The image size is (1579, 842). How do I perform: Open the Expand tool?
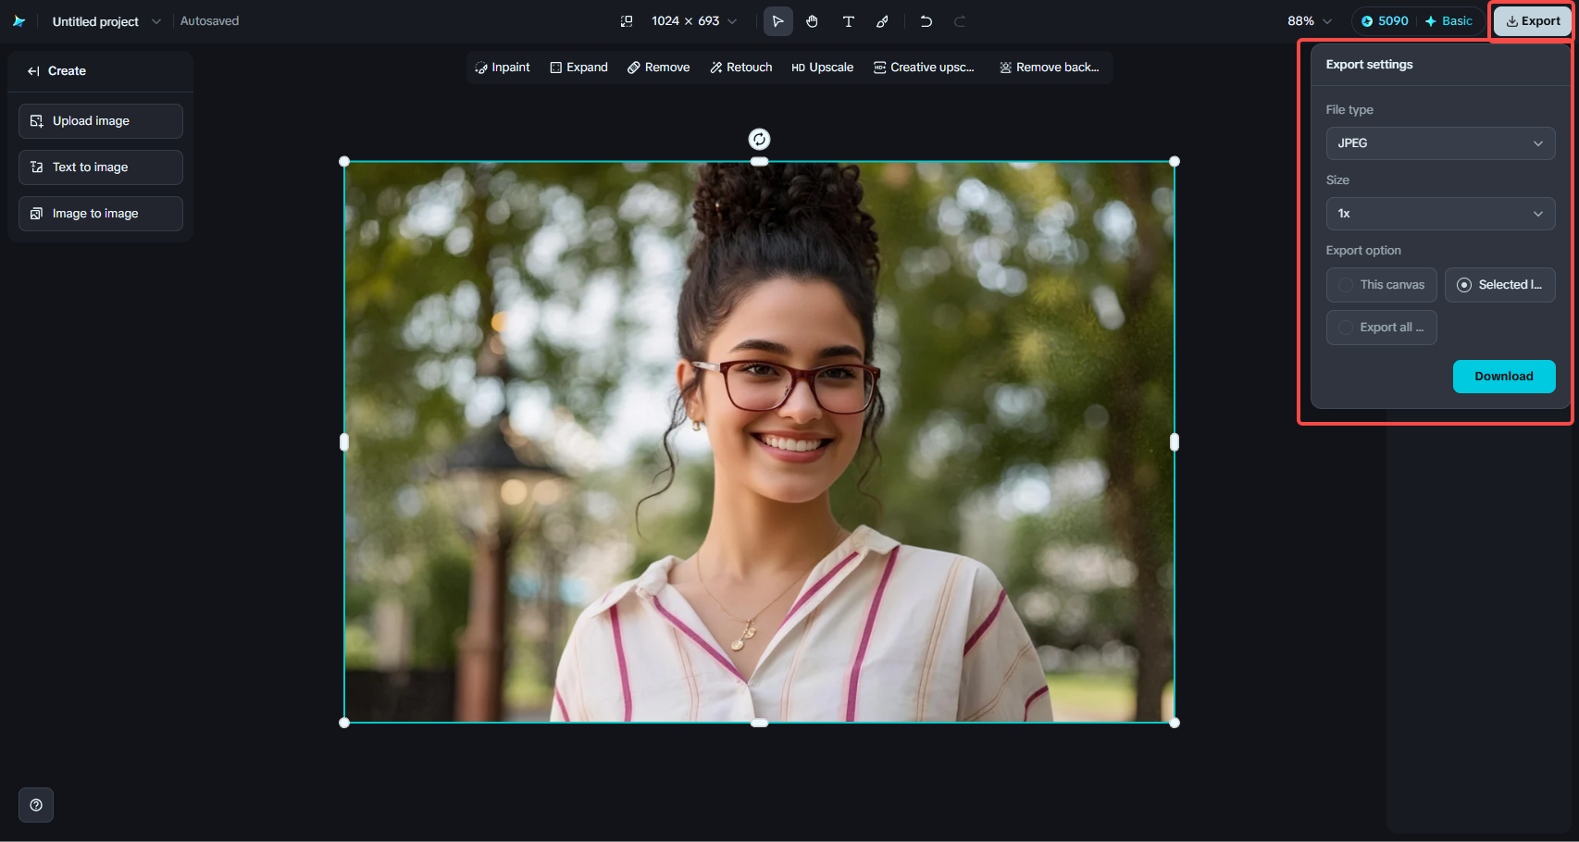click(578, 67)
